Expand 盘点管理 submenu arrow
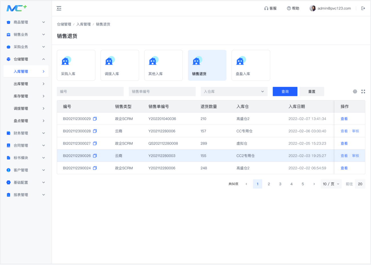 click(44, 121)
